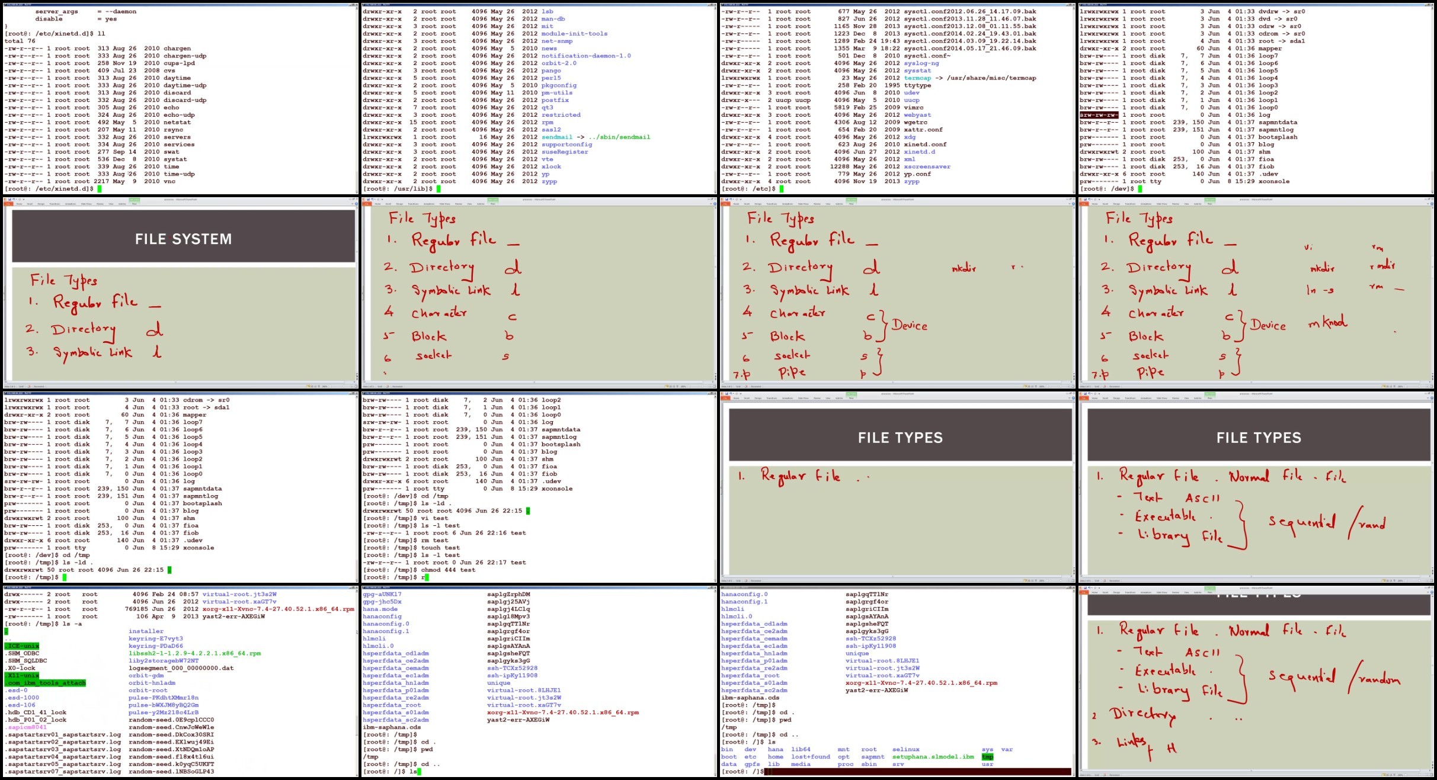Click the 'gpg-aUNK17' directory name
Viewport: 1437px width, 780px height.
[382, 594]
